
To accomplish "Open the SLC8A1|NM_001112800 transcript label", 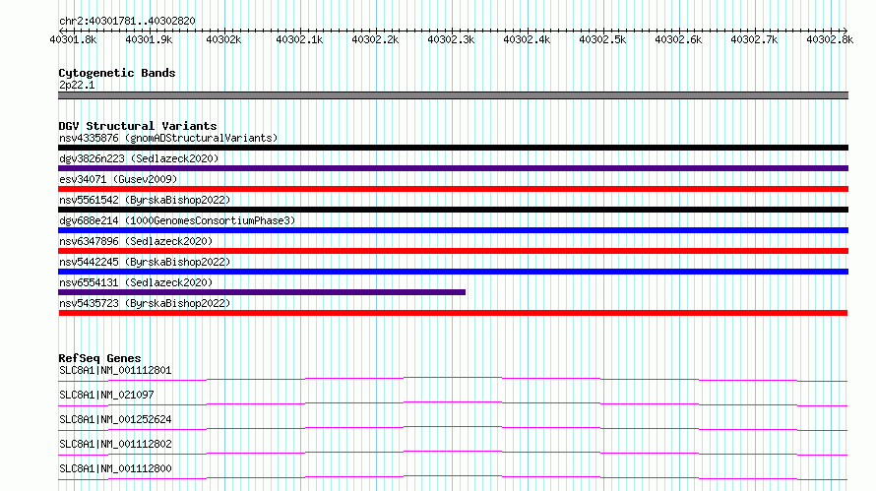I will [115, 468].
